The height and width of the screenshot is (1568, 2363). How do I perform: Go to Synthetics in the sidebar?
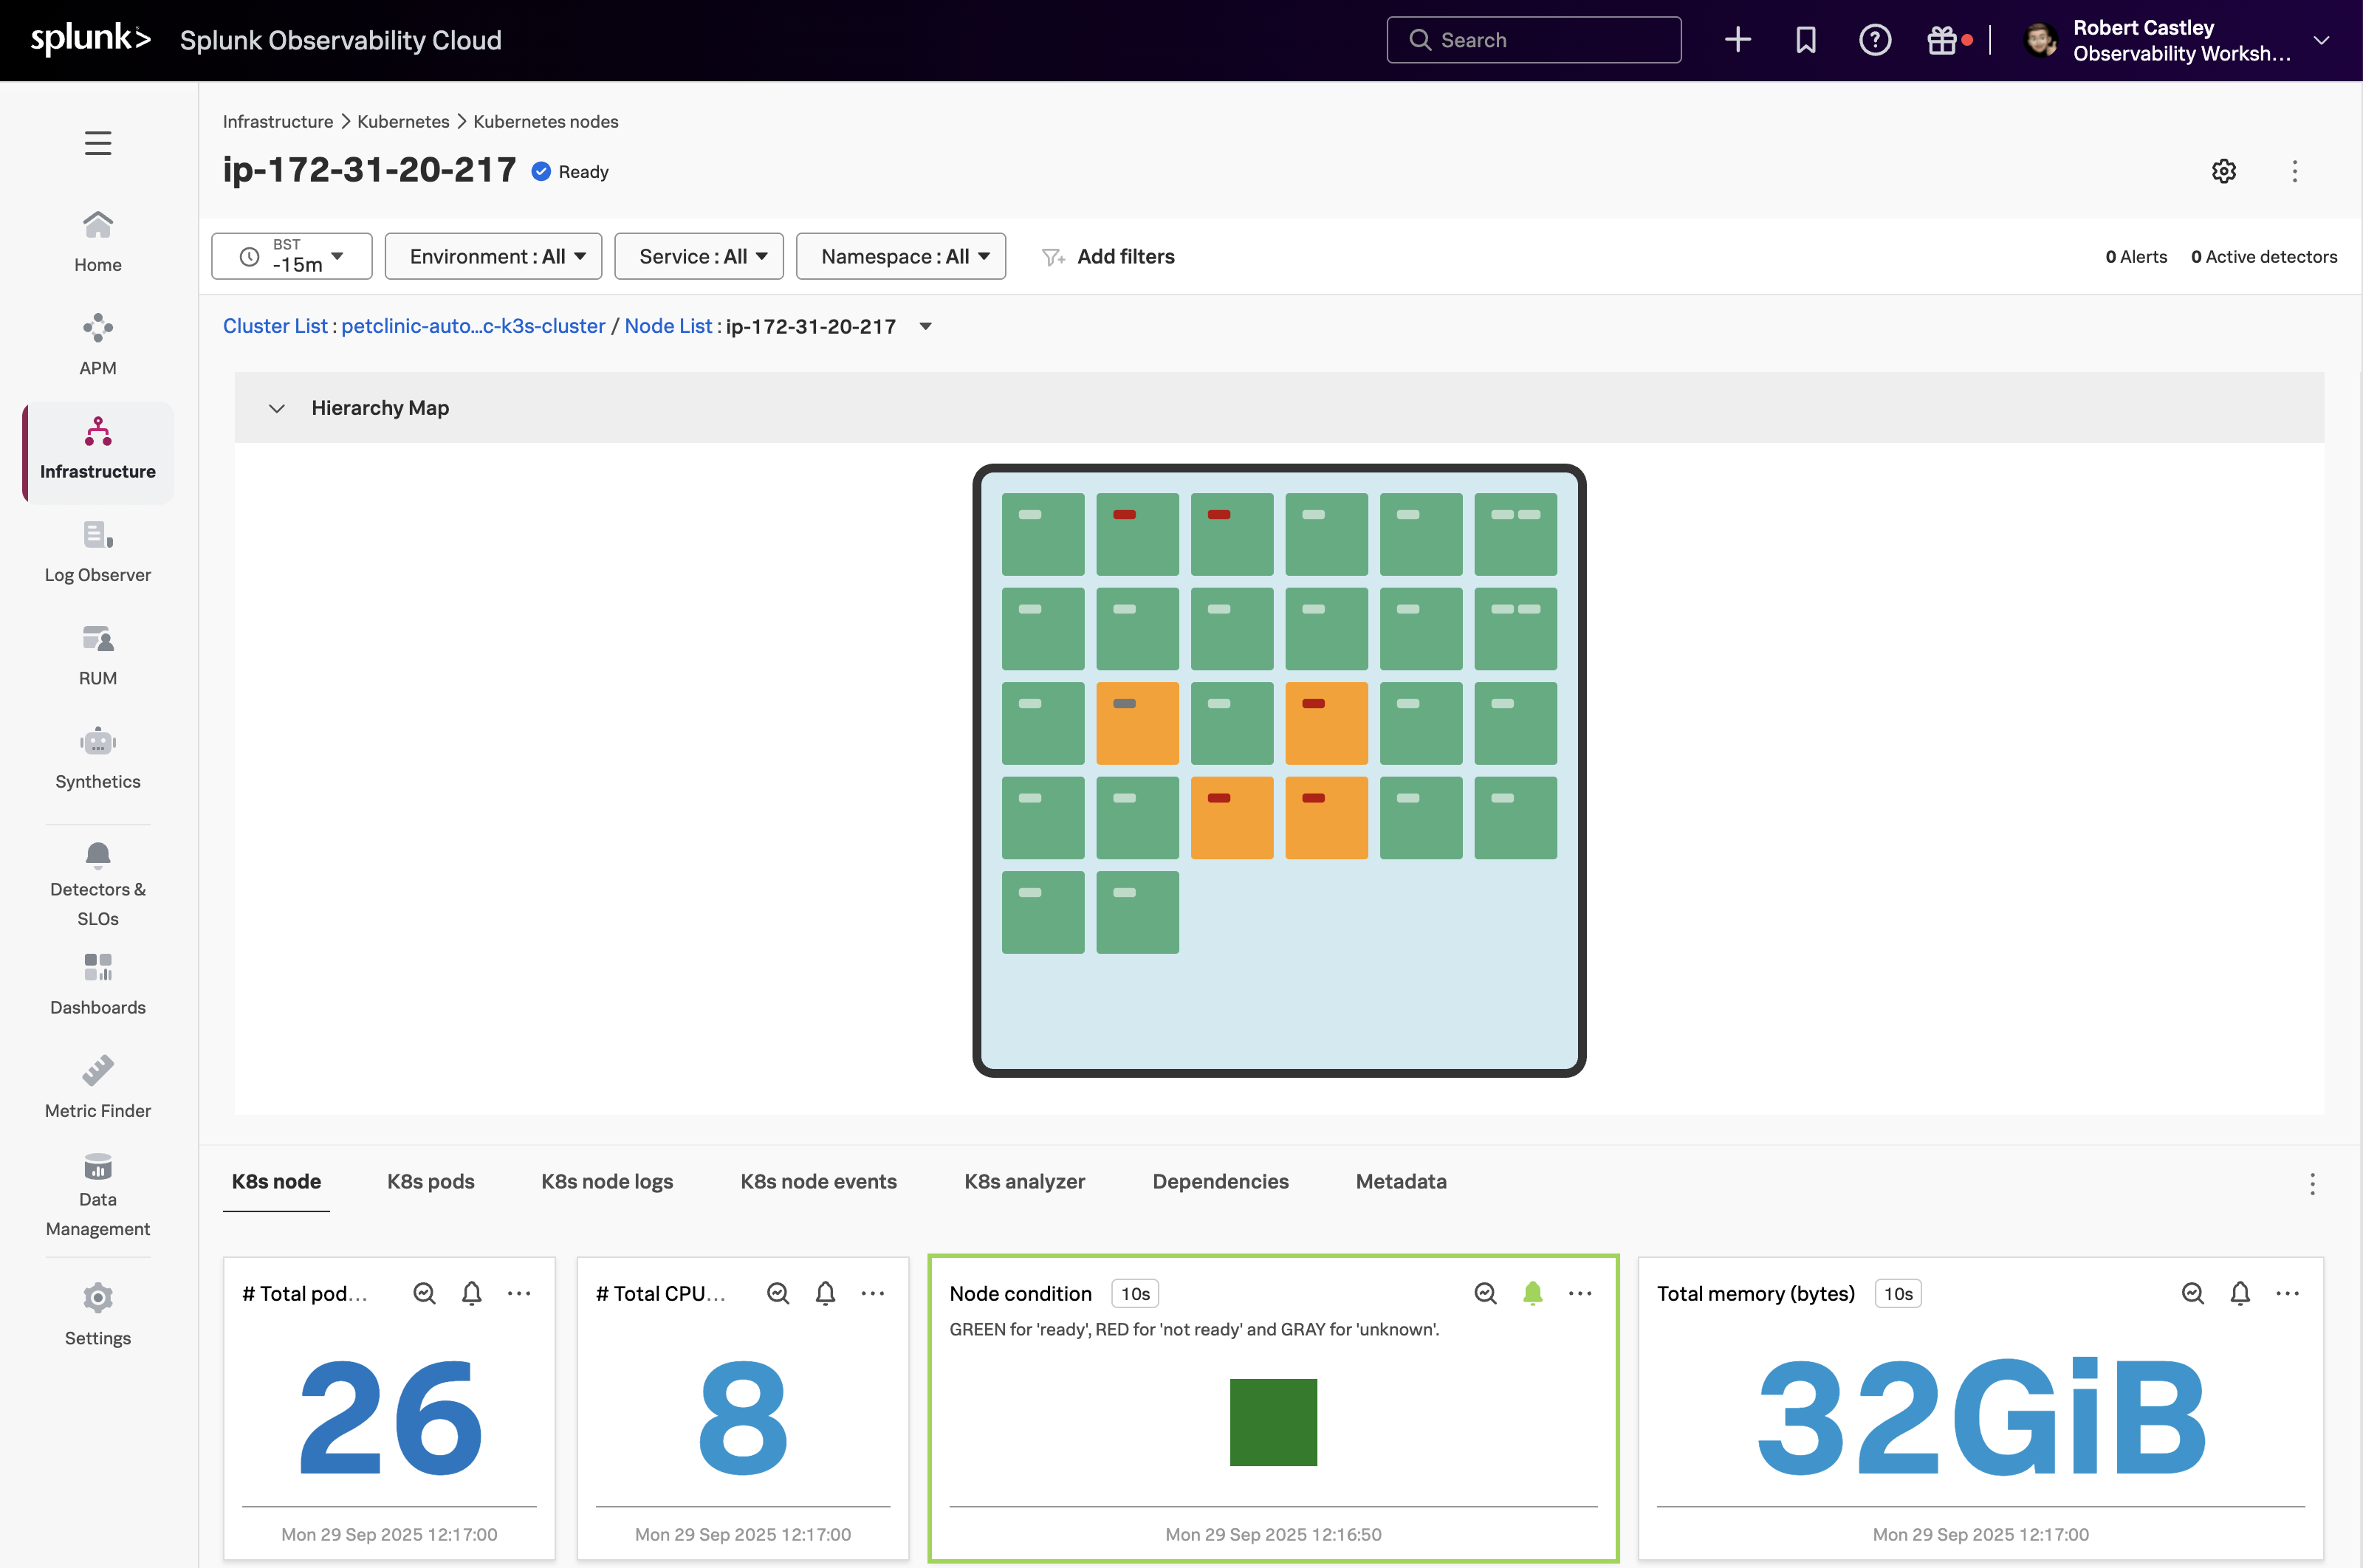point(97,758)
